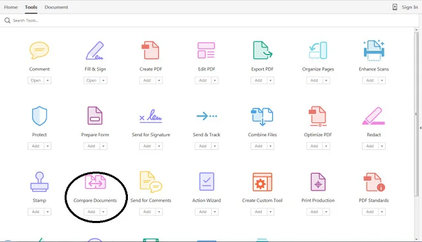Open the Print Production icon

318,181
